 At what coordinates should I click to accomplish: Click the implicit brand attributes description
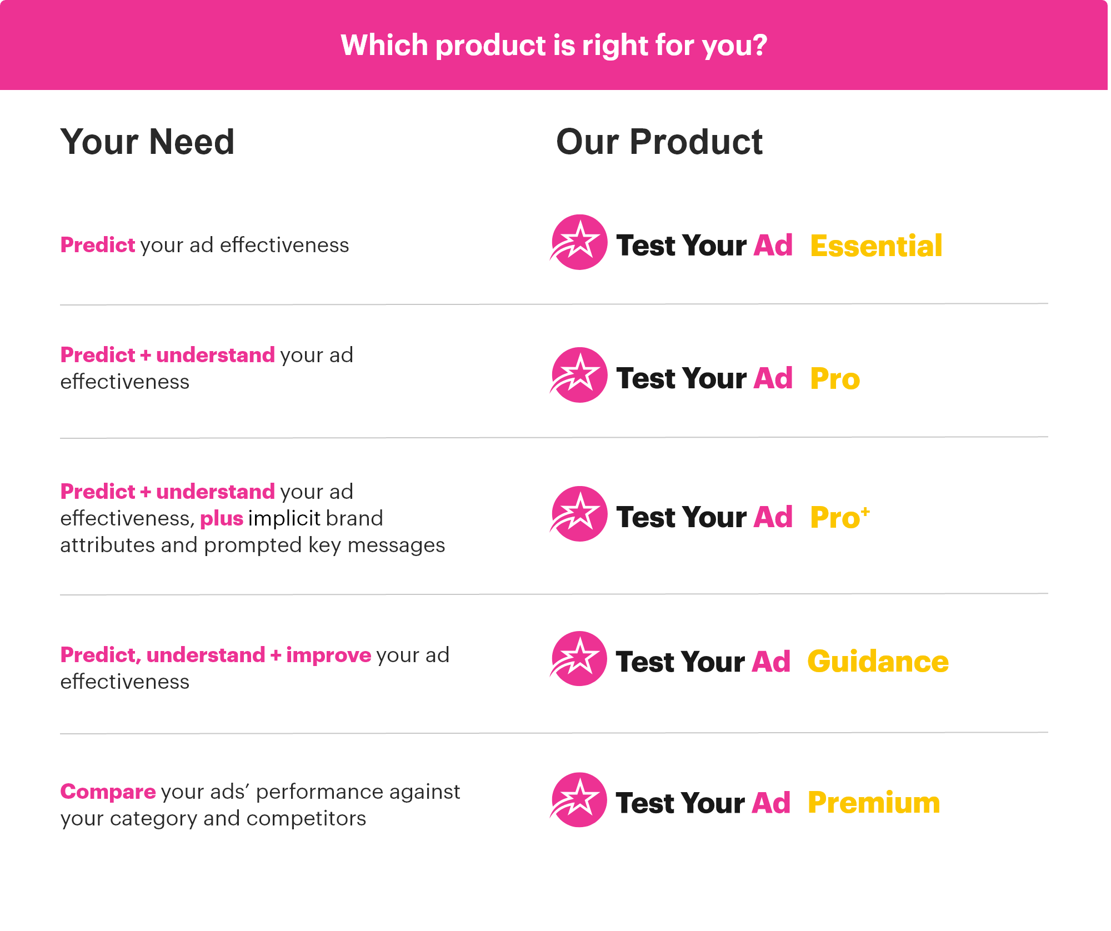[x=252, y=518]
